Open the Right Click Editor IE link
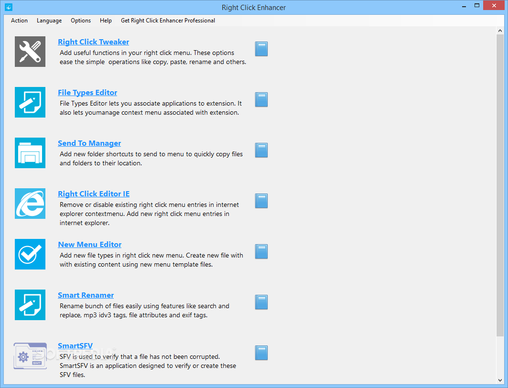Viewport: 508px width, 388px height. click(94, 194)
